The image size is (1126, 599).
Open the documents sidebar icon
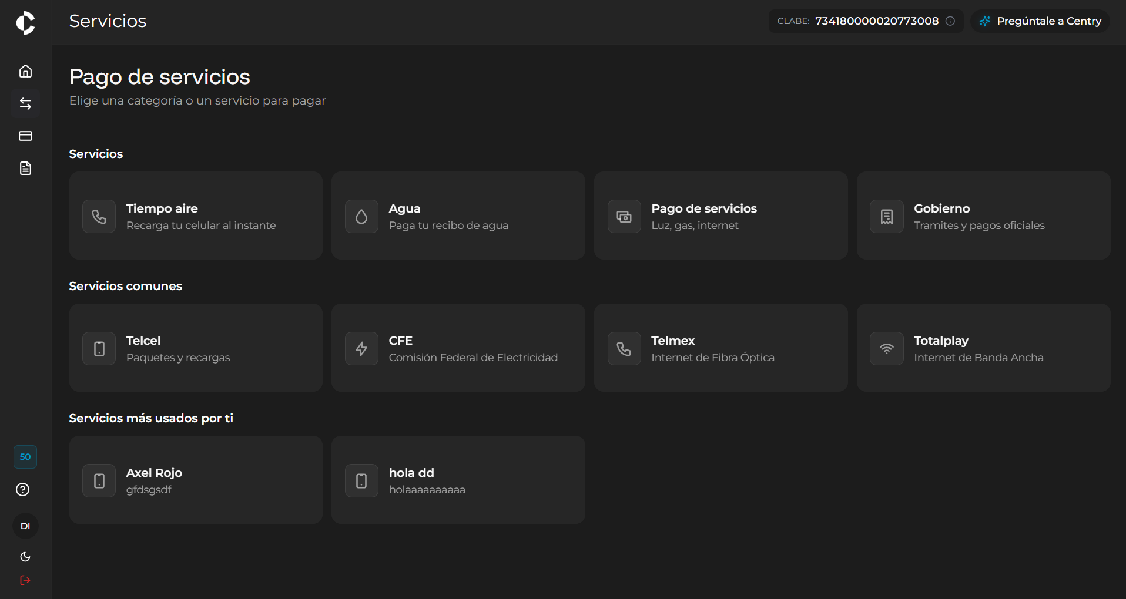tap(25, 169)
